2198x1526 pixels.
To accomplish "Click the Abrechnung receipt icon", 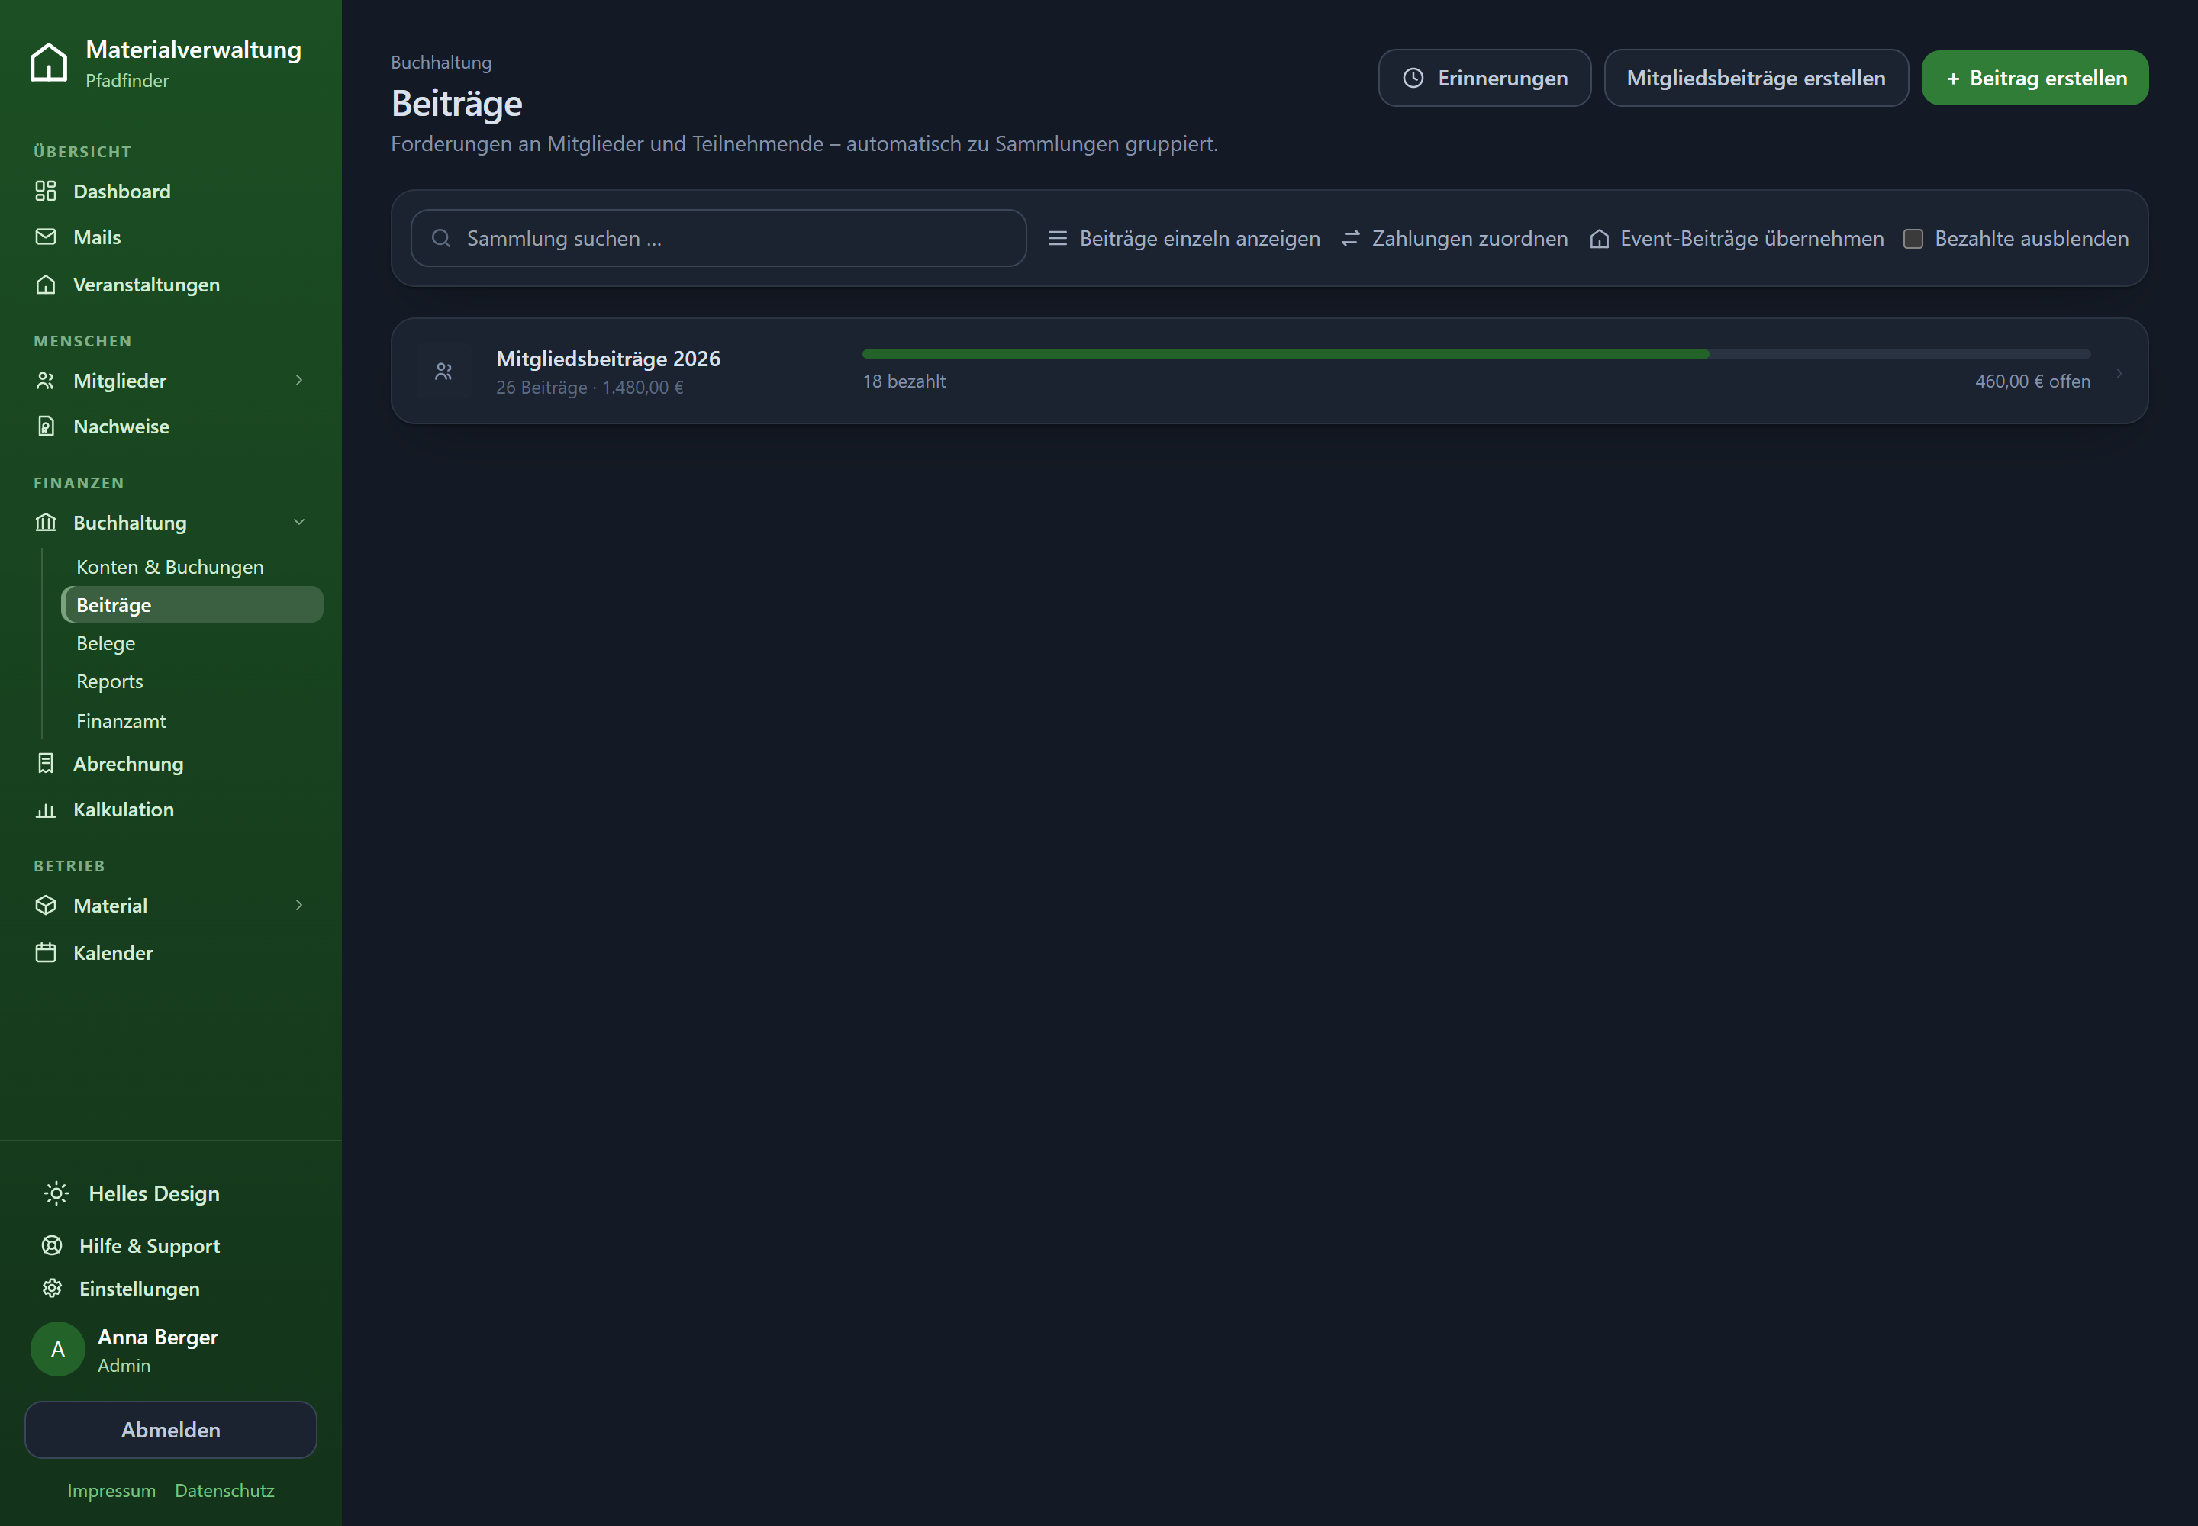I will tap(46, 763).
